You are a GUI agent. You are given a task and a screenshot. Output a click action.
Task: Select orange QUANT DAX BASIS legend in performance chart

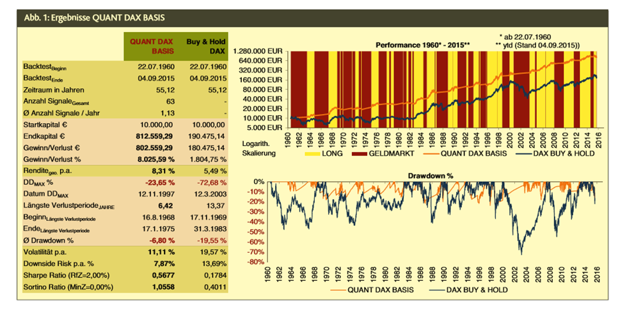tap(457, 154)
